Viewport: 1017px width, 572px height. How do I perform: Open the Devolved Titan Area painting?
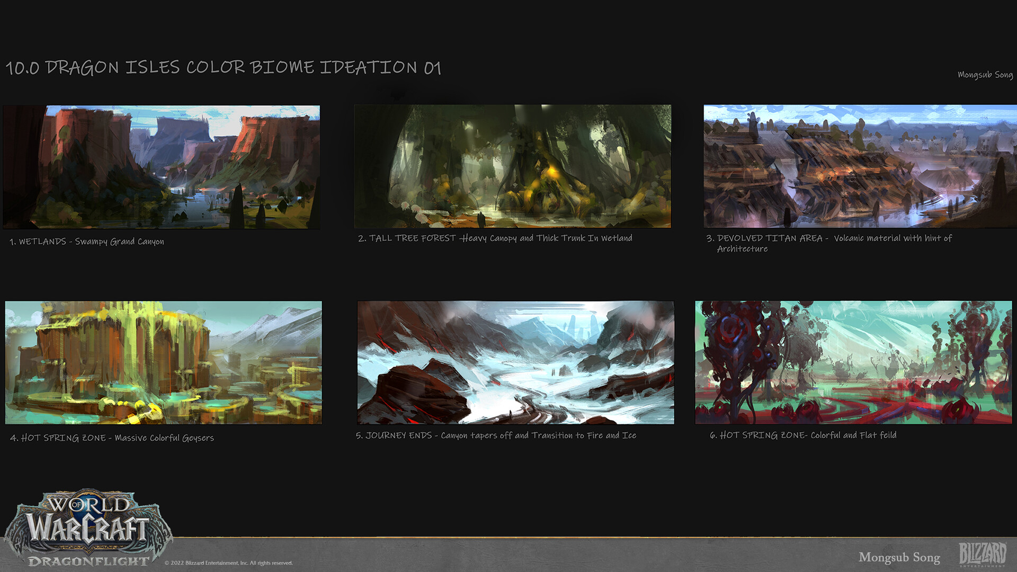pos(860,166)
